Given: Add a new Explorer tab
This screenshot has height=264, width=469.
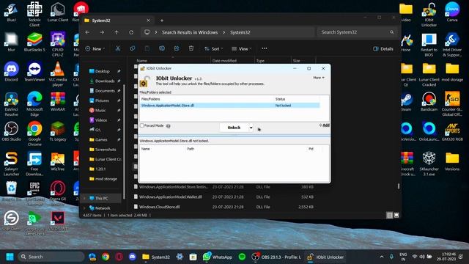Looking at the screenshot, I should (162, 21).
